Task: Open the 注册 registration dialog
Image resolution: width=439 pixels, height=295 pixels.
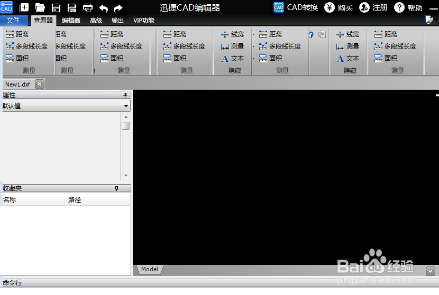Action: pos(373,7)
